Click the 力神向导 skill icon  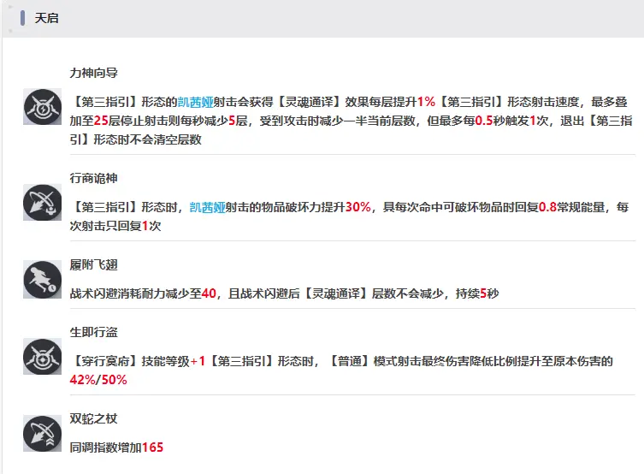tap(40, 110)
